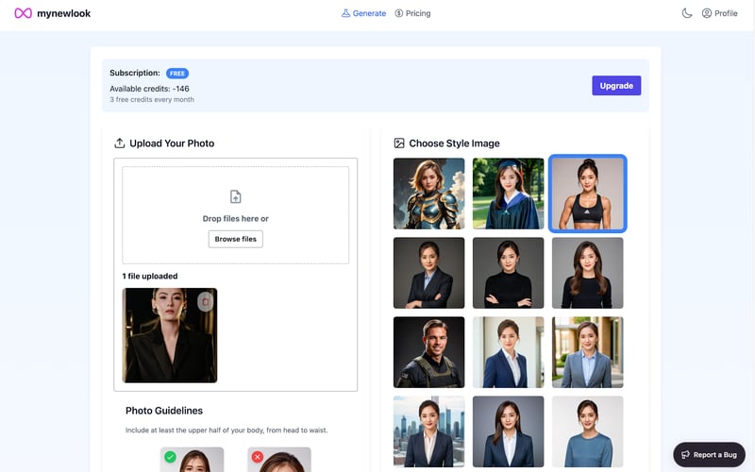Click the Photo Guidelines heading
755x472 pixels.
pyautogui.click(x=164, y=411)
